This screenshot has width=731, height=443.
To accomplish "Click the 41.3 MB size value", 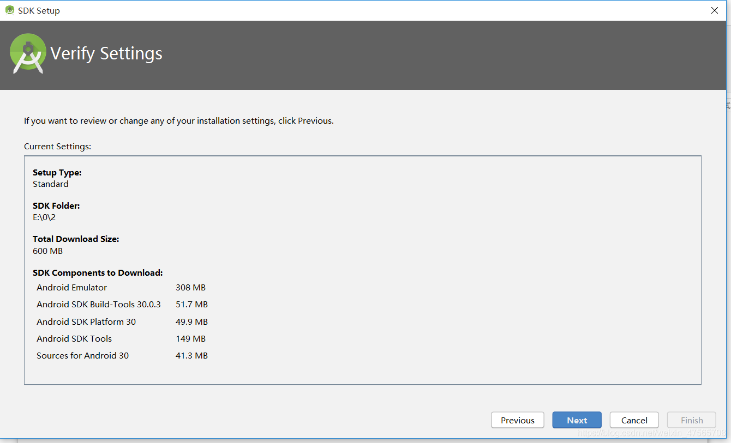I will click(x=191, y=355).
